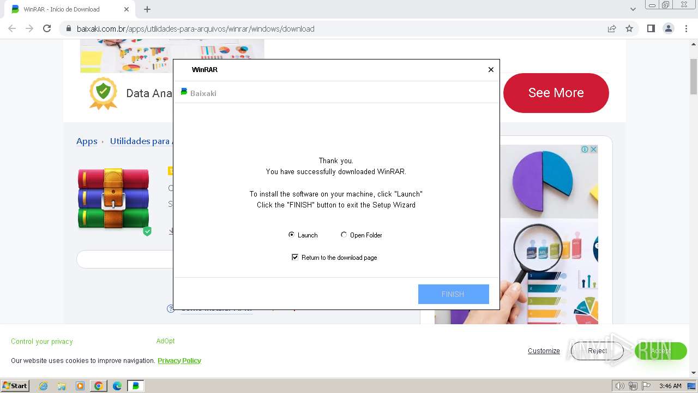Close the WinRAR download tab
Viewport: 698px width, 393px height.
click(x=127, y=9)
